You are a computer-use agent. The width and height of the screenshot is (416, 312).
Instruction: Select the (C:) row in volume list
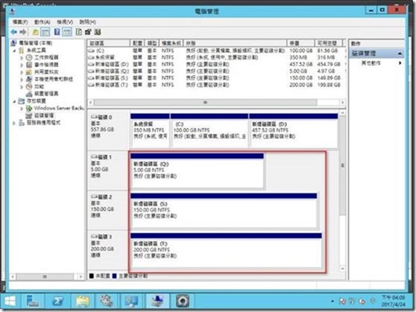point(216,51)
